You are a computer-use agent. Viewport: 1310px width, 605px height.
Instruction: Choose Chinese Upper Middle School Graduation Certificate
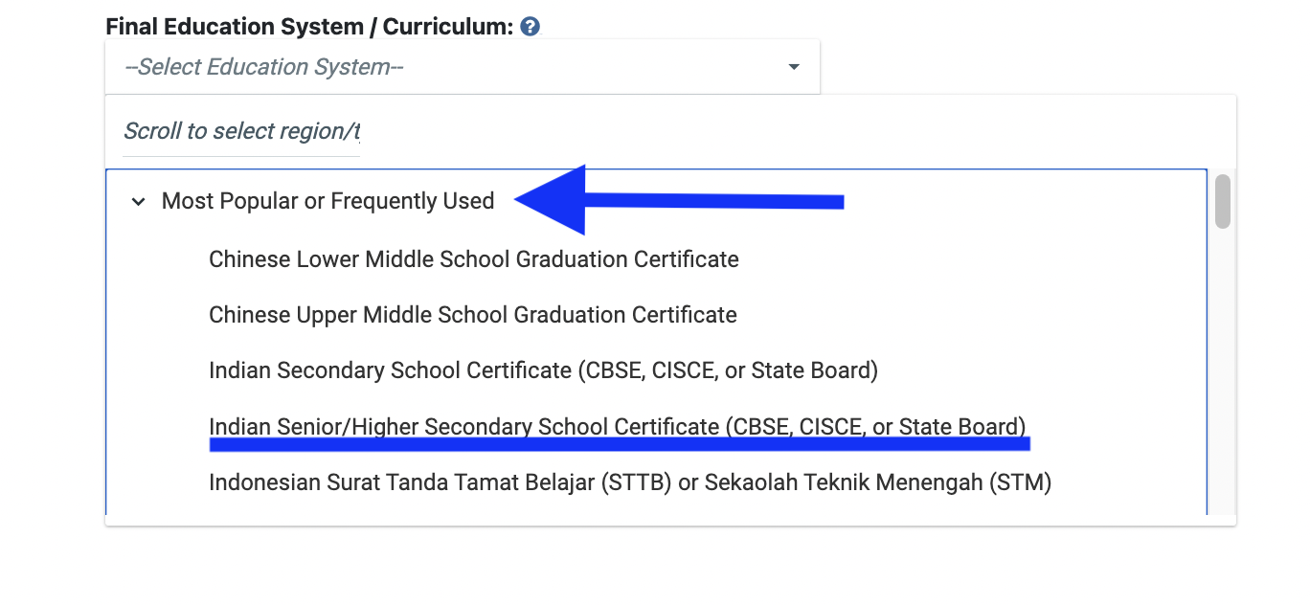[x=472, y=315]
